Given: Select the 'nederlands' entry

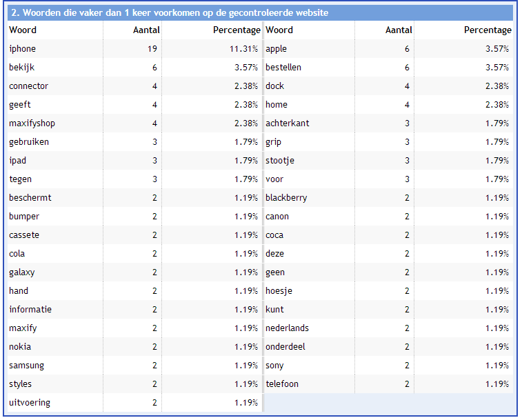Looking at the screenshot, I should point(287,328).
